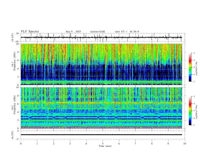Image resolution: width=208 pixels, height=161 pixels.
Task: Click the date 'Sep. 9 , 2025'
Action: [x=73, y=32]
